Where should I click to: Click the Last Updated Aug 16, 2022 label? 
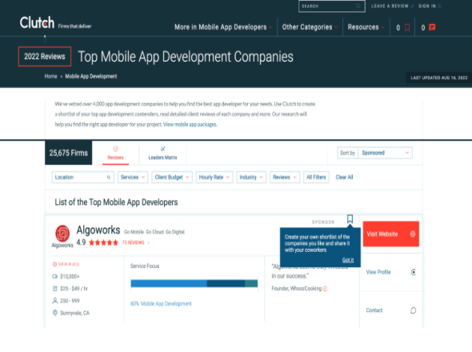tap(439, 78)
